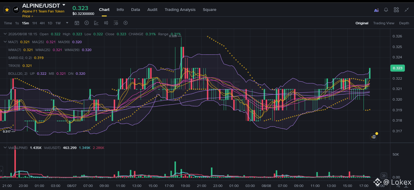This screenshot has width=414, height=190.
Task: Open the Alpine F1 Team Fan Token Price link
Action: tap(43, 14)
